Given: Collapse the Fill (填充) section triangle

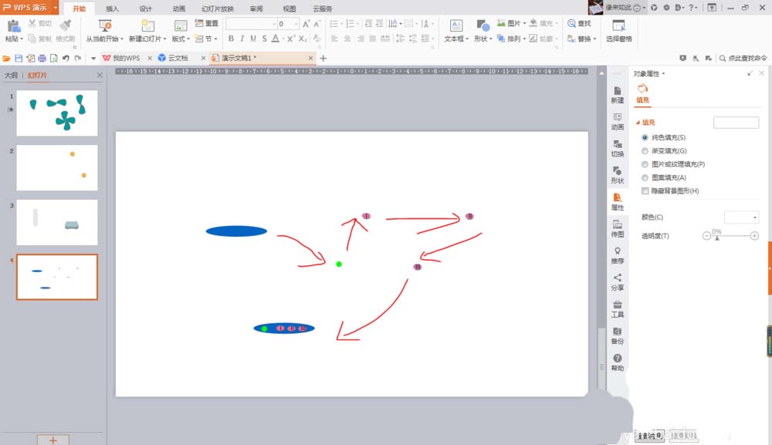Looking at the screenshot, I should click(x=638, y=123).
